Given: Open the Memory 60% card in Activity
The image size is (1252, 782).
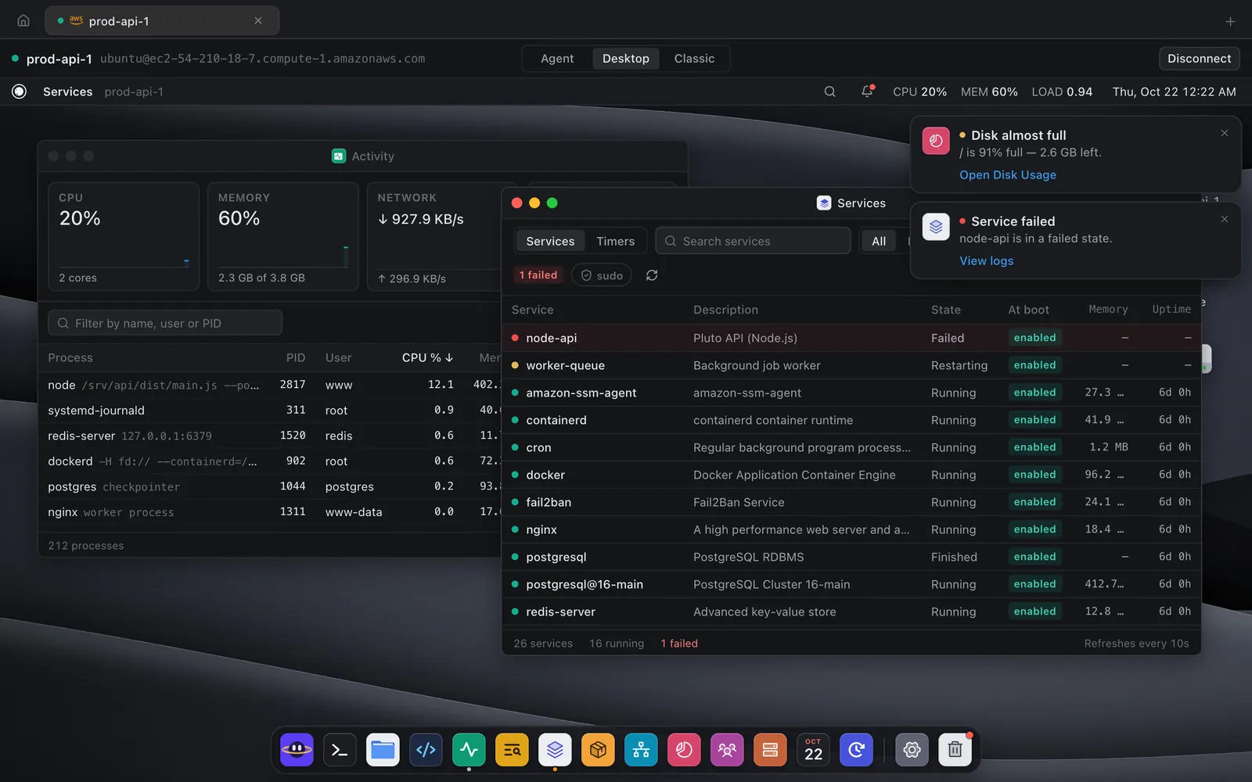Looking at the screenshot, I should 282,237.
